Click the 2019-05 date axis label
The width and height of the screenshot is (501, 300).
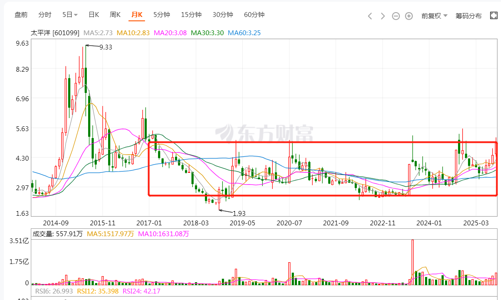(x=243, y=223)
